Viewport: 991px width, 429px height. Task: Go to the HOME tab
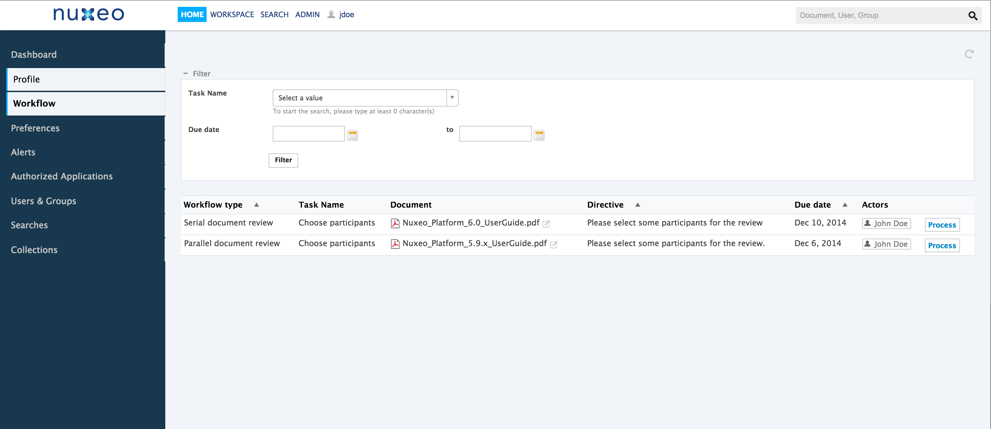pyautogui.click(x=192, y=14)
